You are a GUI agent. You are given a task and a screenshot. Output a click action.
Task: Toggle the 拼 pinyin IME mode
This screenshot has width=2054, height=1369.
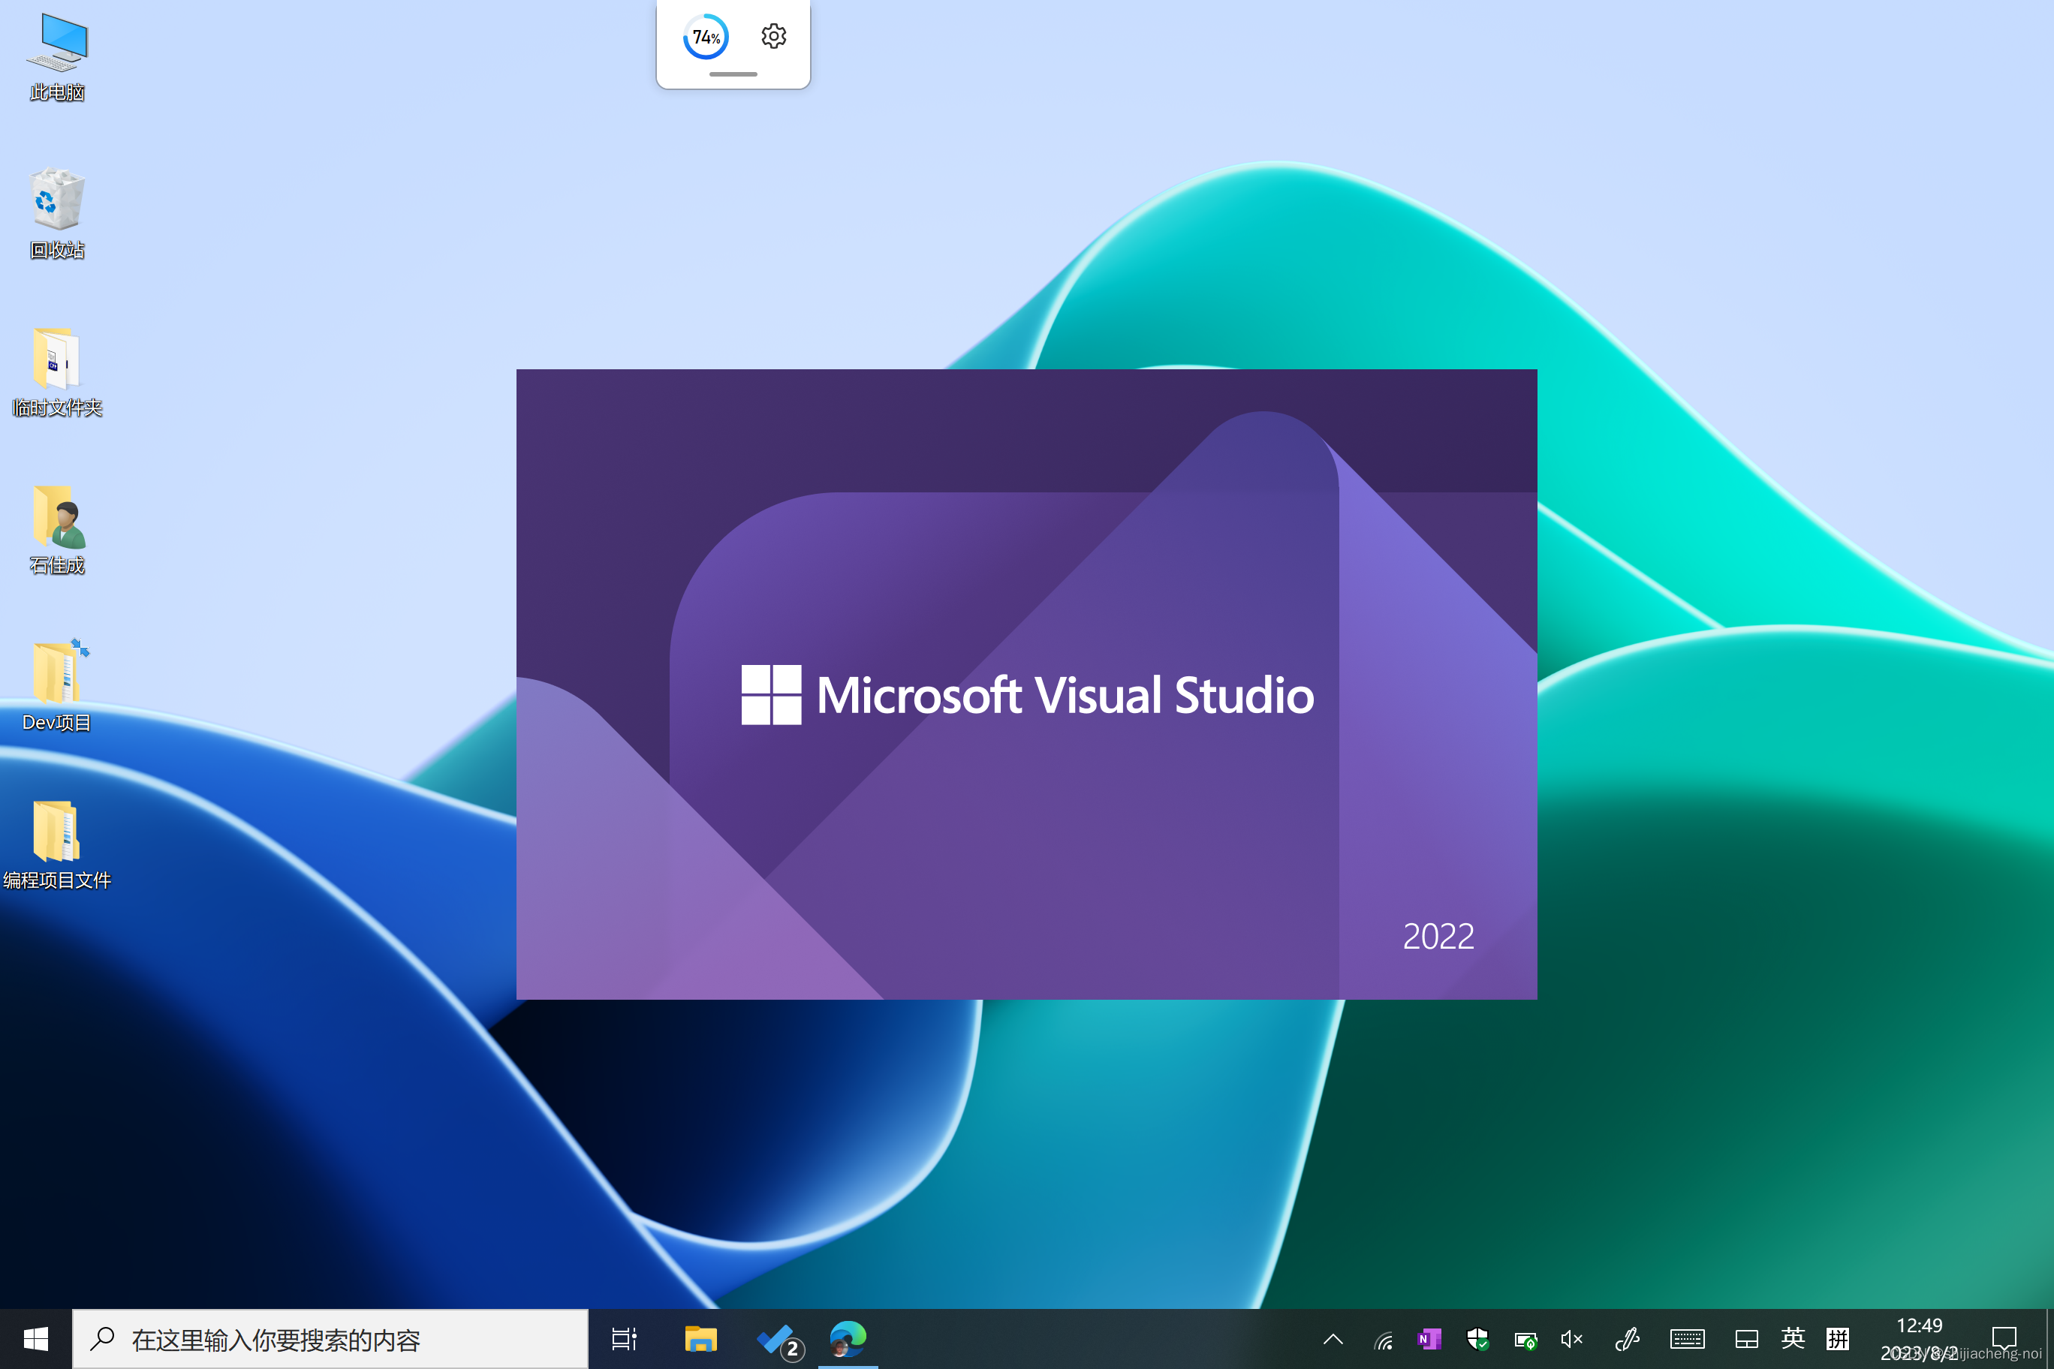[1838, 1338]
